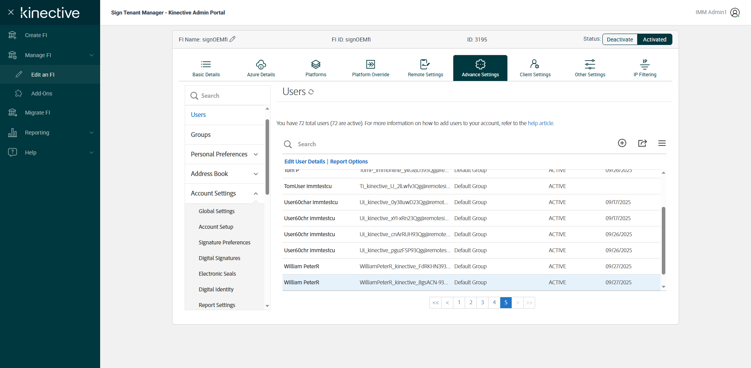Close sidebar using the X icon
The width and height of the screenshot is (751, 368).
click(x=11, y=12)
